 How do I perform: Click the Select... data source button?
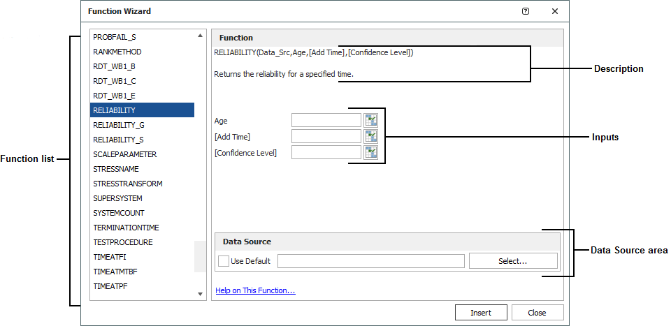(513, 261)
